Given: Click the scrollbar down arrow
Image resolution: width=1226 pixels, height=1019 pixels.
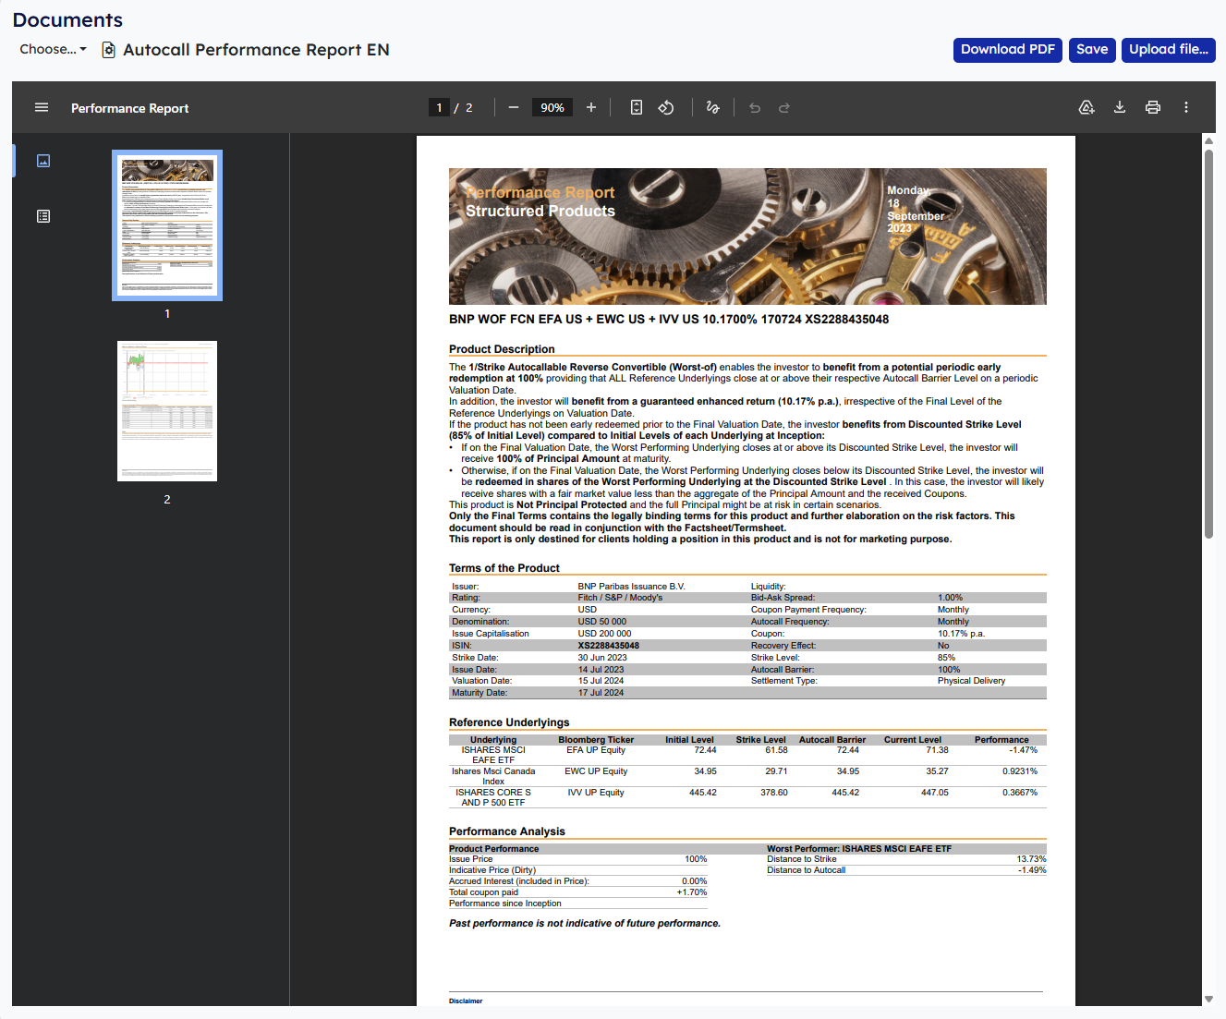Looking at the screenshot, I should 1208,1000.
